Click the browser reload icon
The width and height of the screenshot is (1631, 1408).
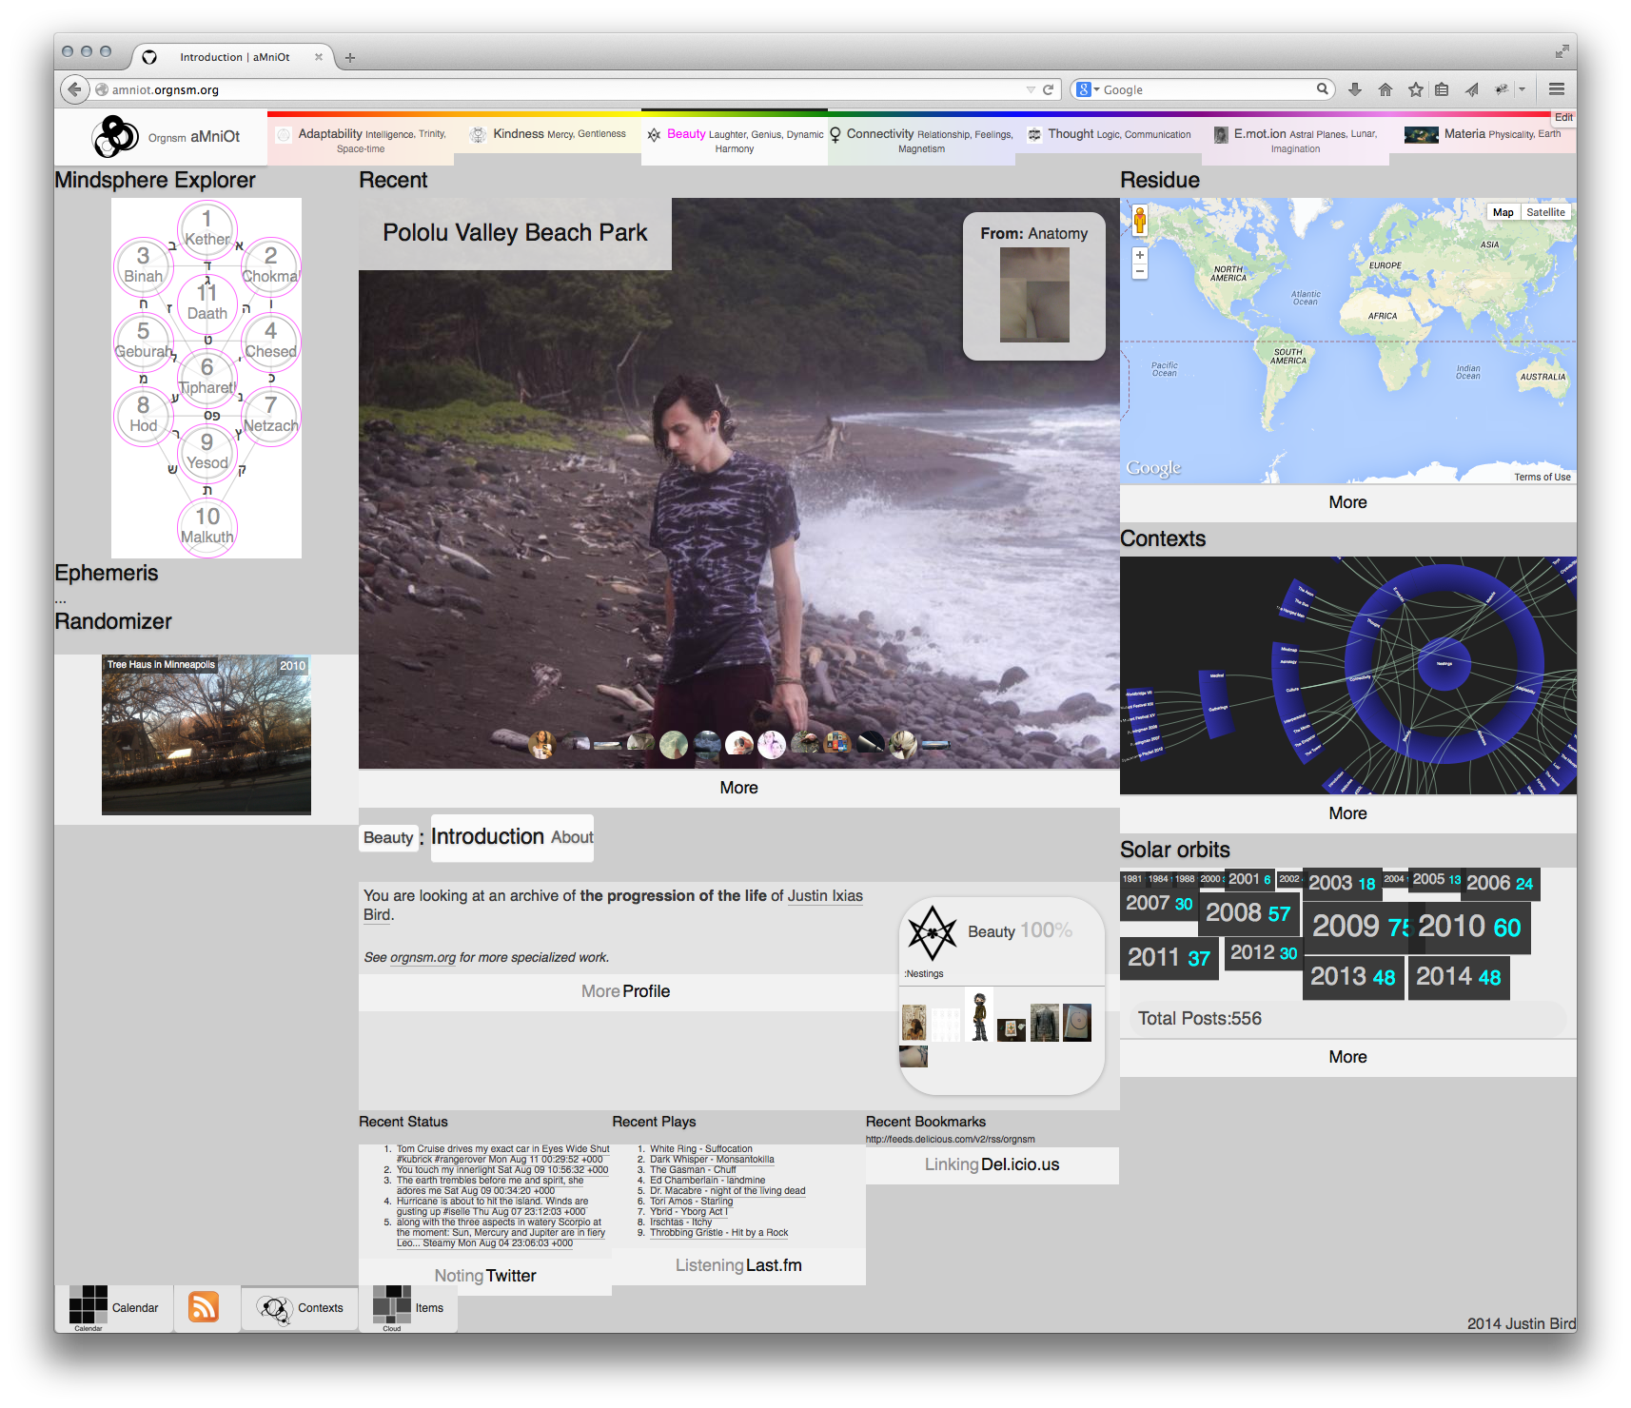1049,89
